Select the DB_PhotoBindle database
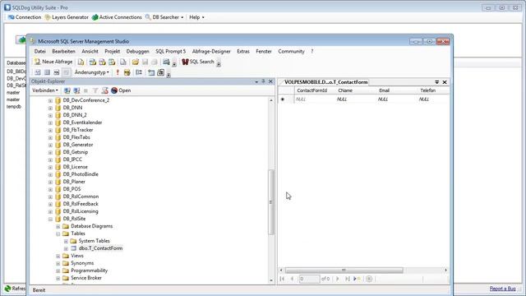Viewport: 526px width, 296px height. tap(81, 174)
